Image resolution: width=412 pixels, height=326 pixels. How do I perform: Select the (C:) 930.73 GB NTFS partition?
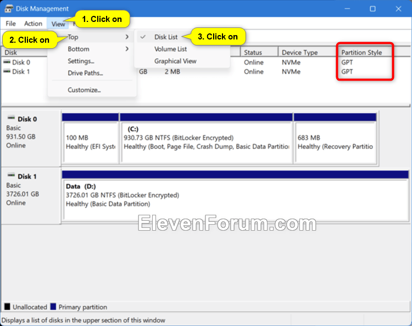[x=206, y=139]
